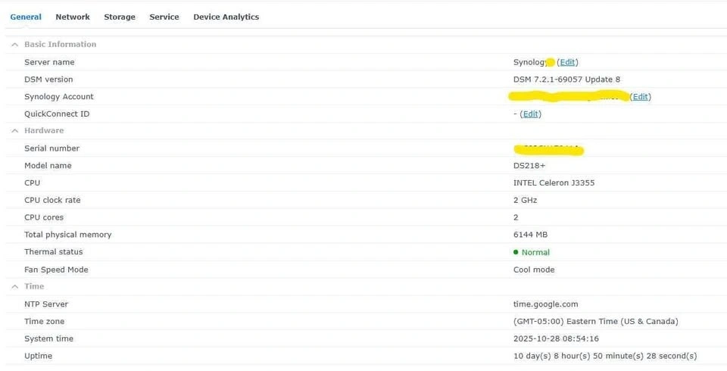The height and width of the screenshot is (371, 727).
Task: Click the Cool mode fan speed value
Action: pos(534,270)
